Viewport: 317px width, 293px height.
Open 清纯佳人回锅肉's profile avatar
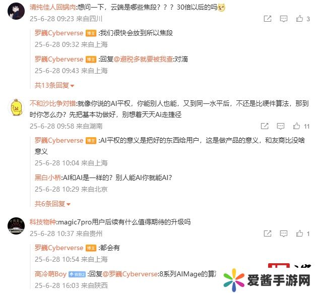[x=16, y=11]
